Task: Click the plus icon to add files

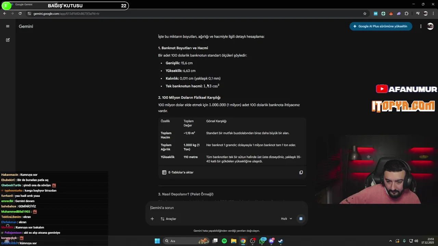Action: (152, 219)
